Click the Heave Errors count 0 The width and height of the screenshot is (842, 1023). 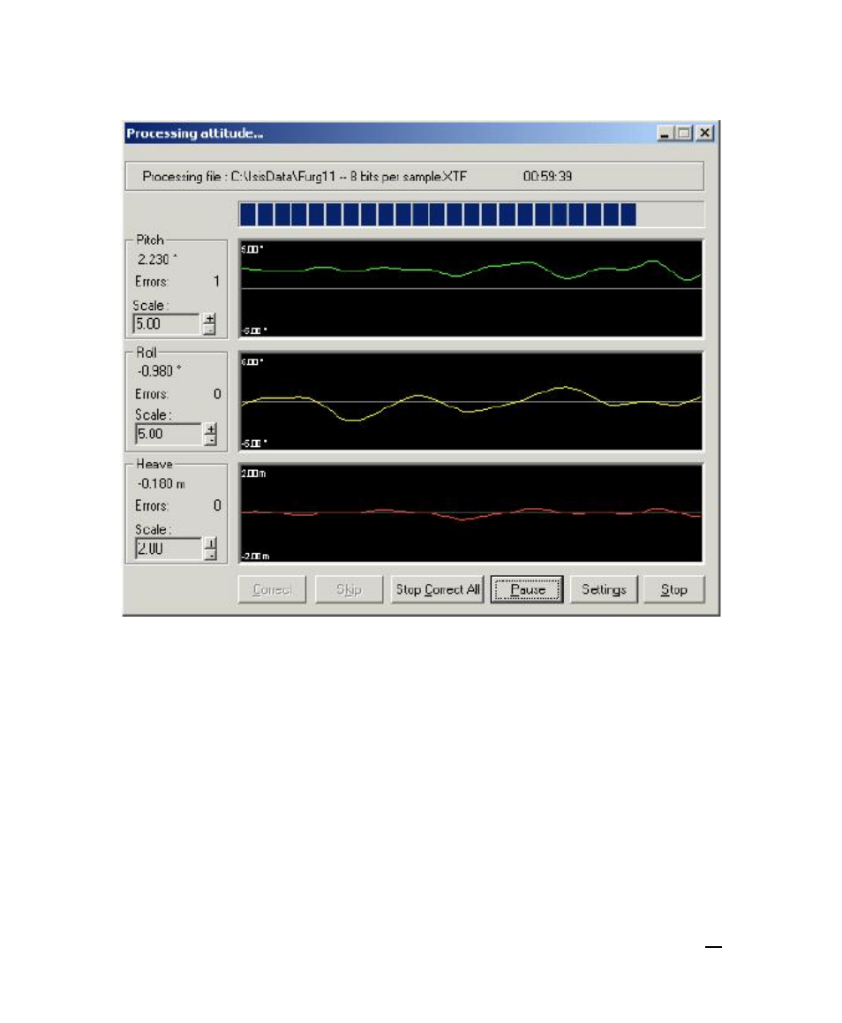point(217,505)
